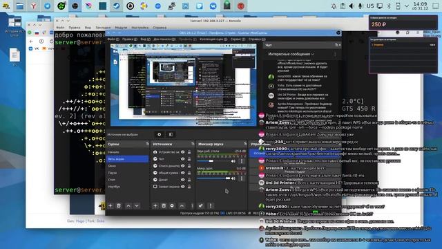Undock the Сцены panel via header icon
The height and width of the screenshot is (249, 442).
[x=147, y=144]
